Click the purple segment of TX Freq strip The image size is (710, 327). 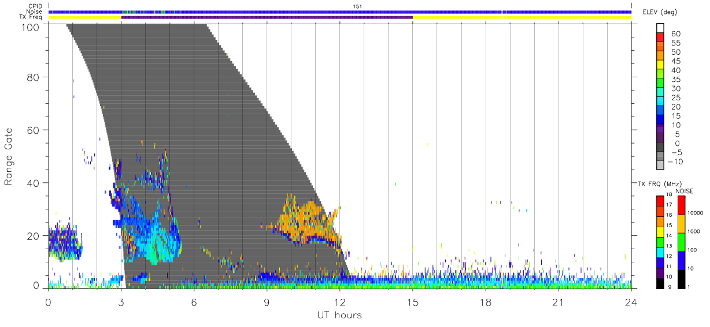click(267, 17)
